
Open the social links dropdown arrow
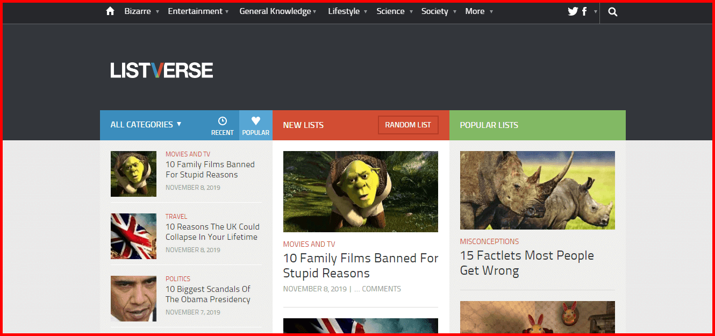(595, 12)
